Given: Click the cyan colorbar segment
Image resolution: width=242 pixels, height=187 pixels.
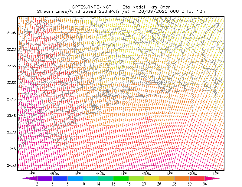Looking at the screenshot, I should pos(90,178).
